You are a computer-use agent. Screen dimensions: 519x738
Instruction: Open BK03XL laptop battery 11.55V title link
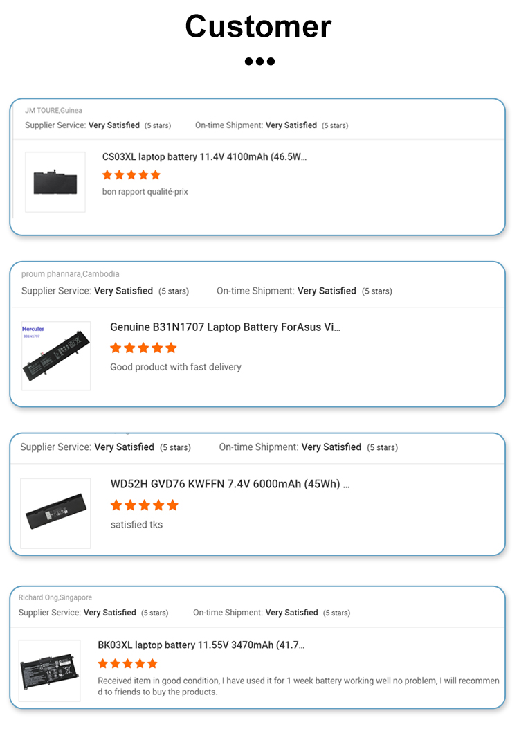pos(201,645)
